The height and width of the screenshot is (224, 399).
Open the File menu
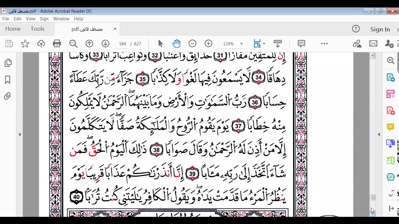coord(6,19)
